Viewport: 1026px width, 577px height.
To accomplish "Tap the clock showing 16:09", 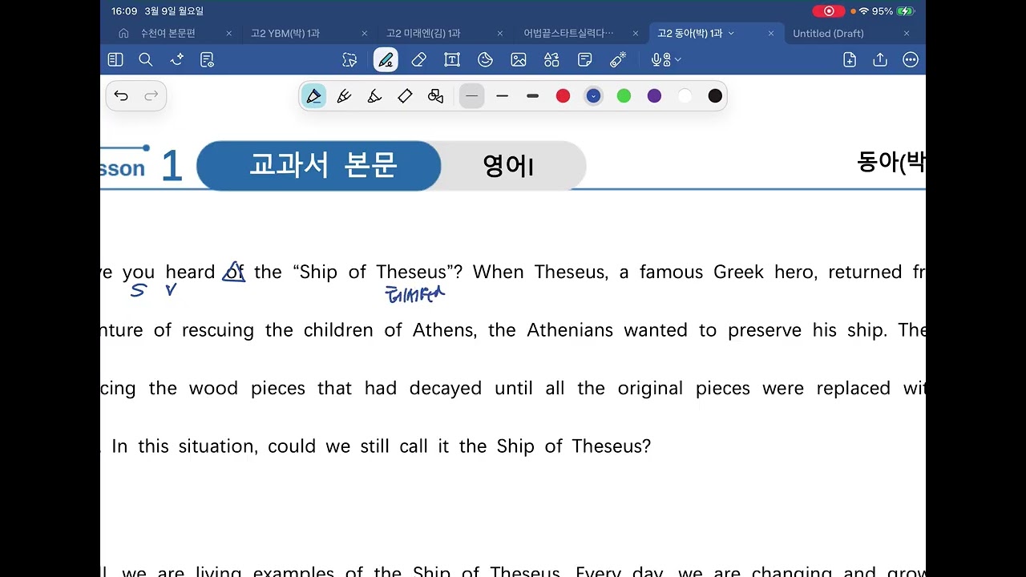I will pos(125,11).
